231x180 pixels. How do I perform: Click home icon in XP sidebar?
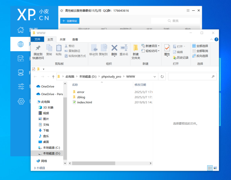tap(21, 30)
